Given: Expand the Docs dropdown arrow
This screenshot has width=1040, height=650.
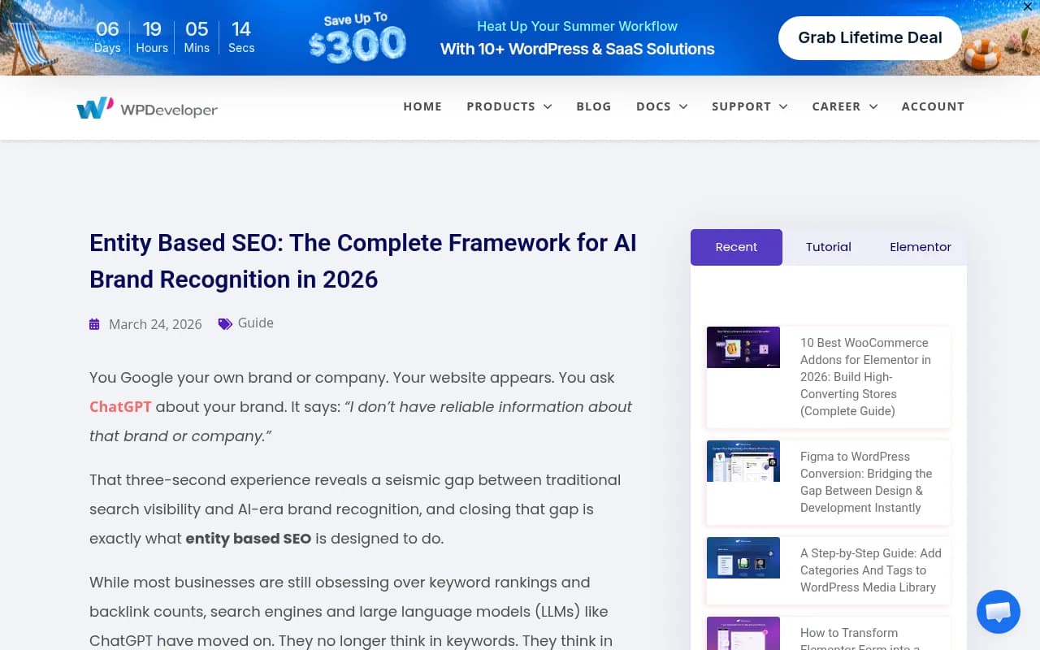Looking at the screenshot, I should (x=683, y=106).
